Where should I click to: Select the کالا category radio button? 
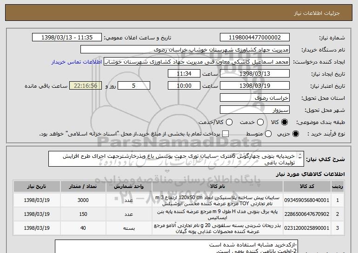(285, 122)
